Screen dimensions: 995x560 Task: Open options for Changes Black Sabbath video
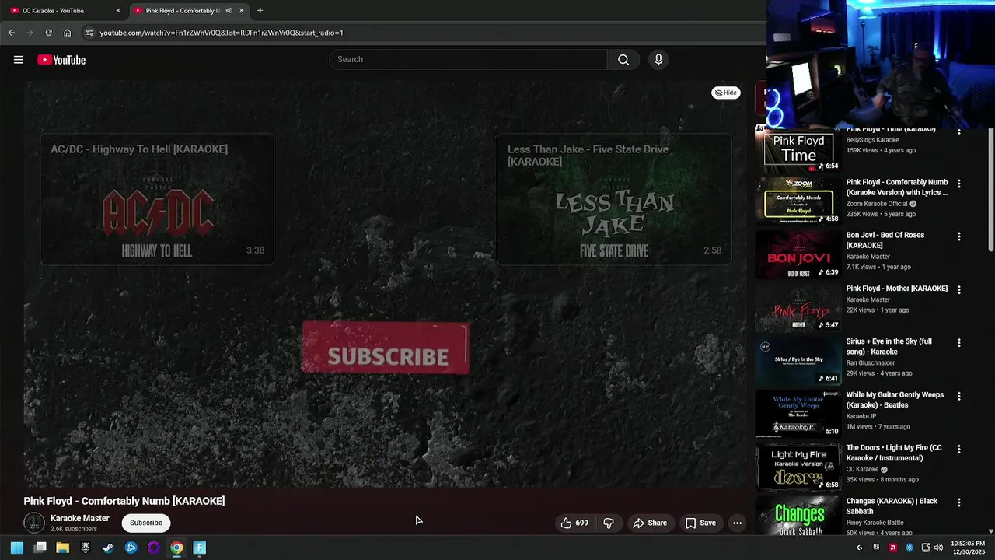click(x=958, y=502)
